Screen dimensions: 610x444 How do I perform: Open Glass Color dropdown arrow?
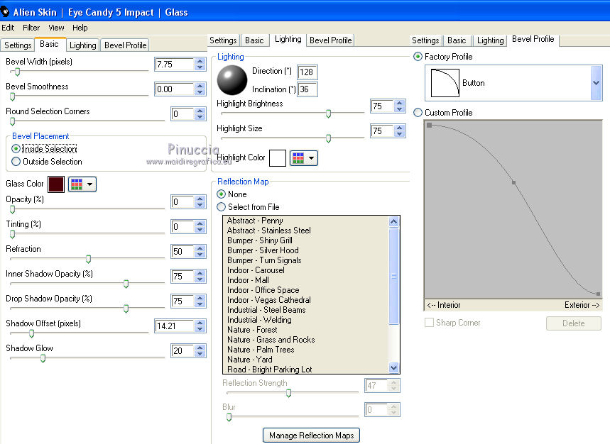[x=90, y=184]
